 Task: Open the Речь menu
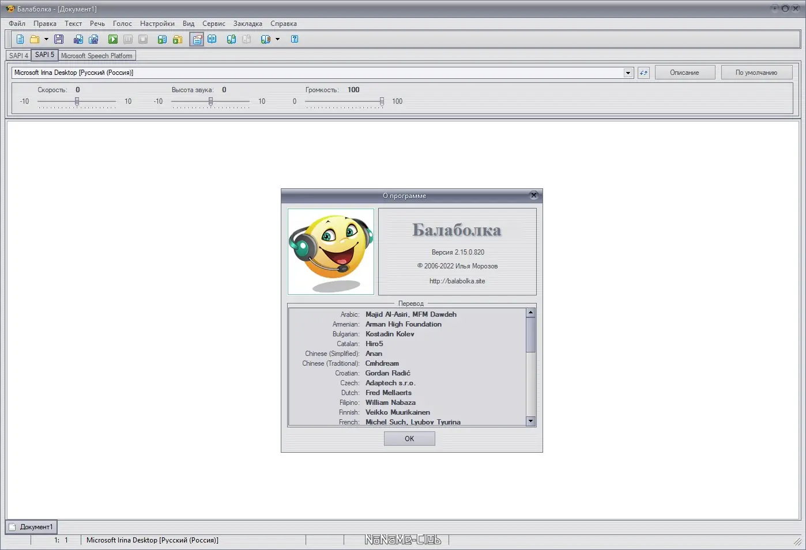(x=97, y=24)
